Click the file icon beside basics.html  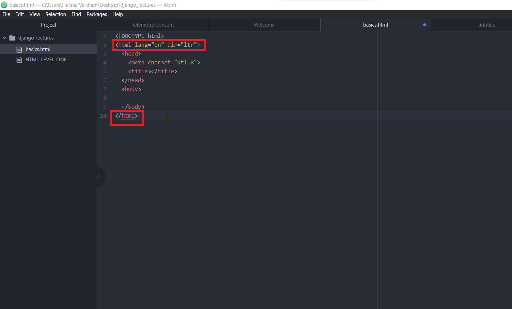tap(19, 49)
